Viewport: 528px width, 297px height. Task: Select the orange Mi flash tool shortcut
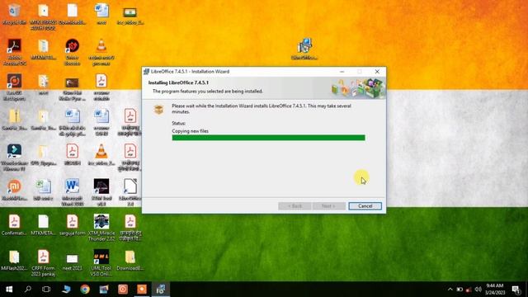14,190
